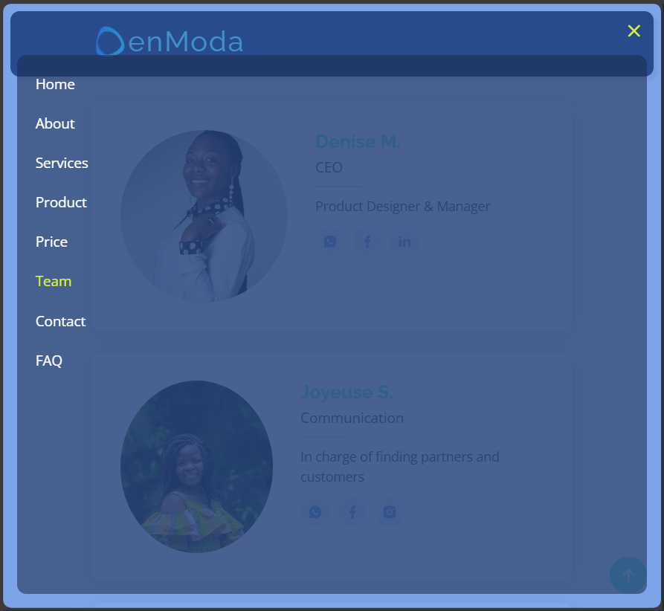The image size is (664, 611).
Task: Click Joyeuse's Instagram icon
Action: point(389,512)
